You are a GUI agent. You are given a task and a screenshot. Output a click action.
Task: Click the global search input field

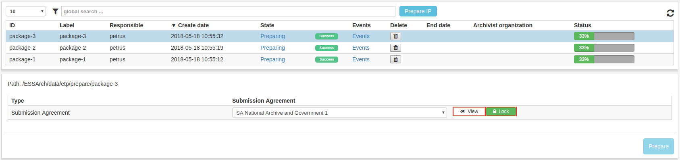click(228, 11)
